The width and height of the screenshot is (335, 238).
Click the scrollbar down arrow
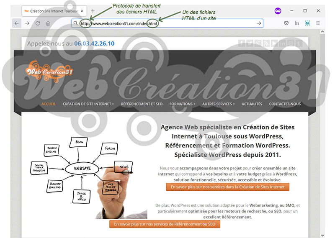click(322, 235)
